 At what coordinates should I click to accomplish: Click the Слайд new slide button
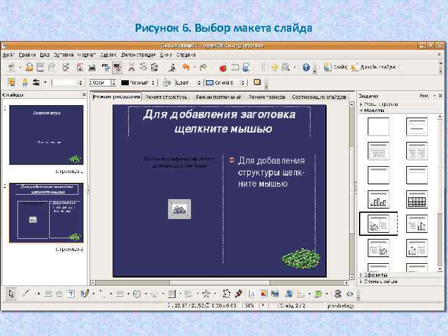335,67
